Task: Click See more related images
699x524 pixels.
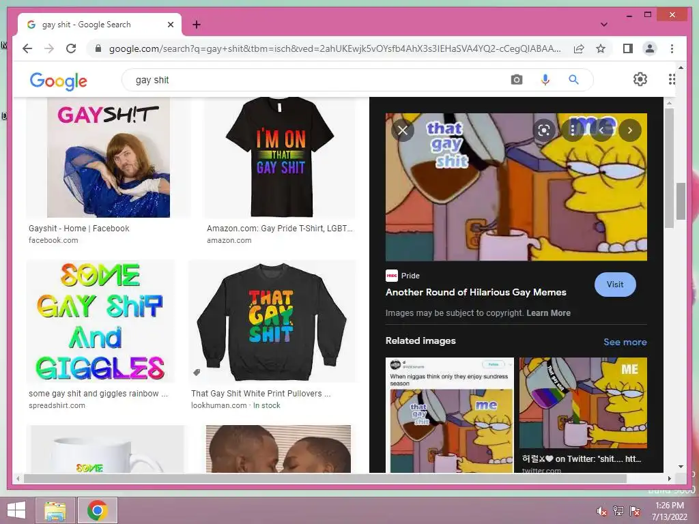Action: coord(625,342)
